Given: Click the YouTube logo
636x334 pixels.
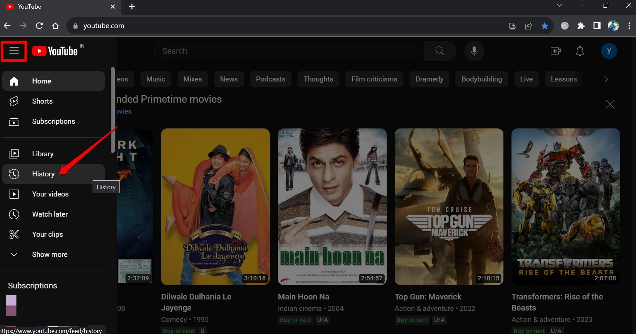Looking at the screenshot, I should [55, 51].
